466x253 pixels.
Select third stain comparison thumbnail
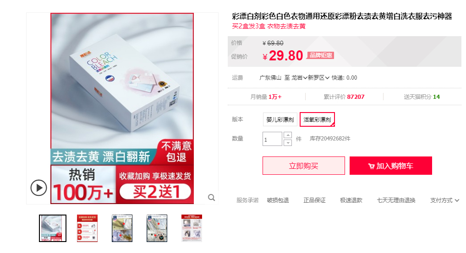click(x=122, y=228)
